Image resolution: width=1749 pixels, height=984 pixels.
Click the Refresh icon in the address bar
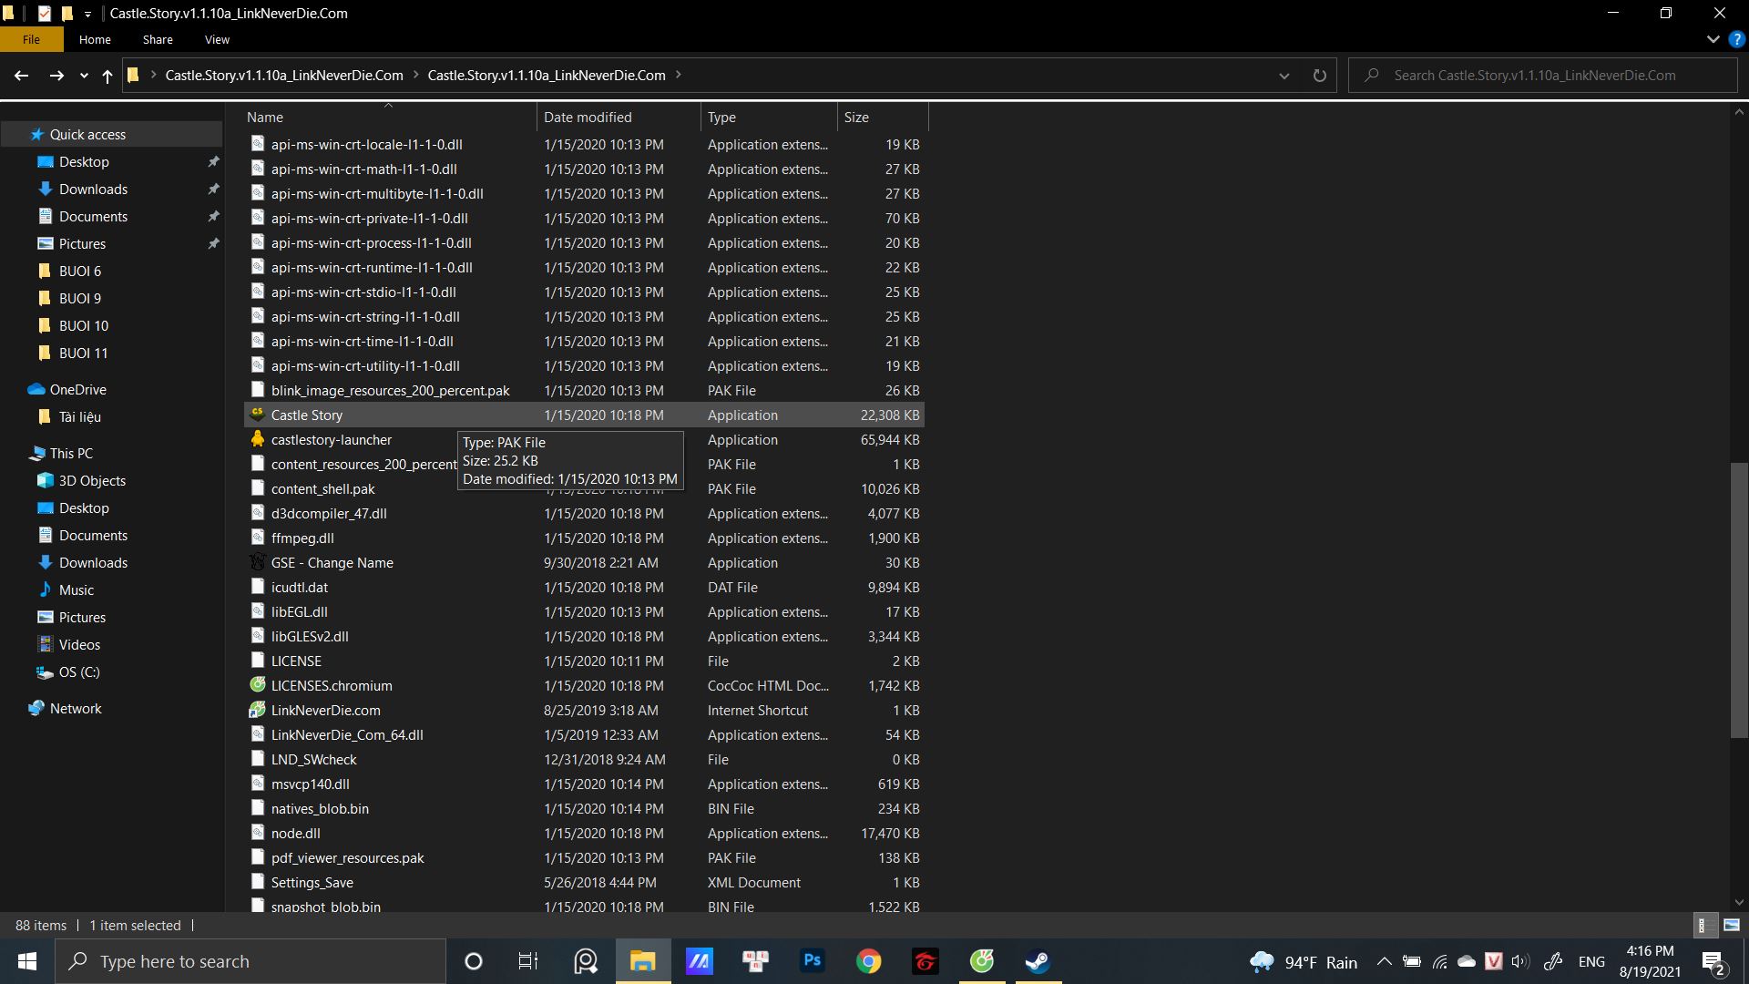coord(1319,76)
